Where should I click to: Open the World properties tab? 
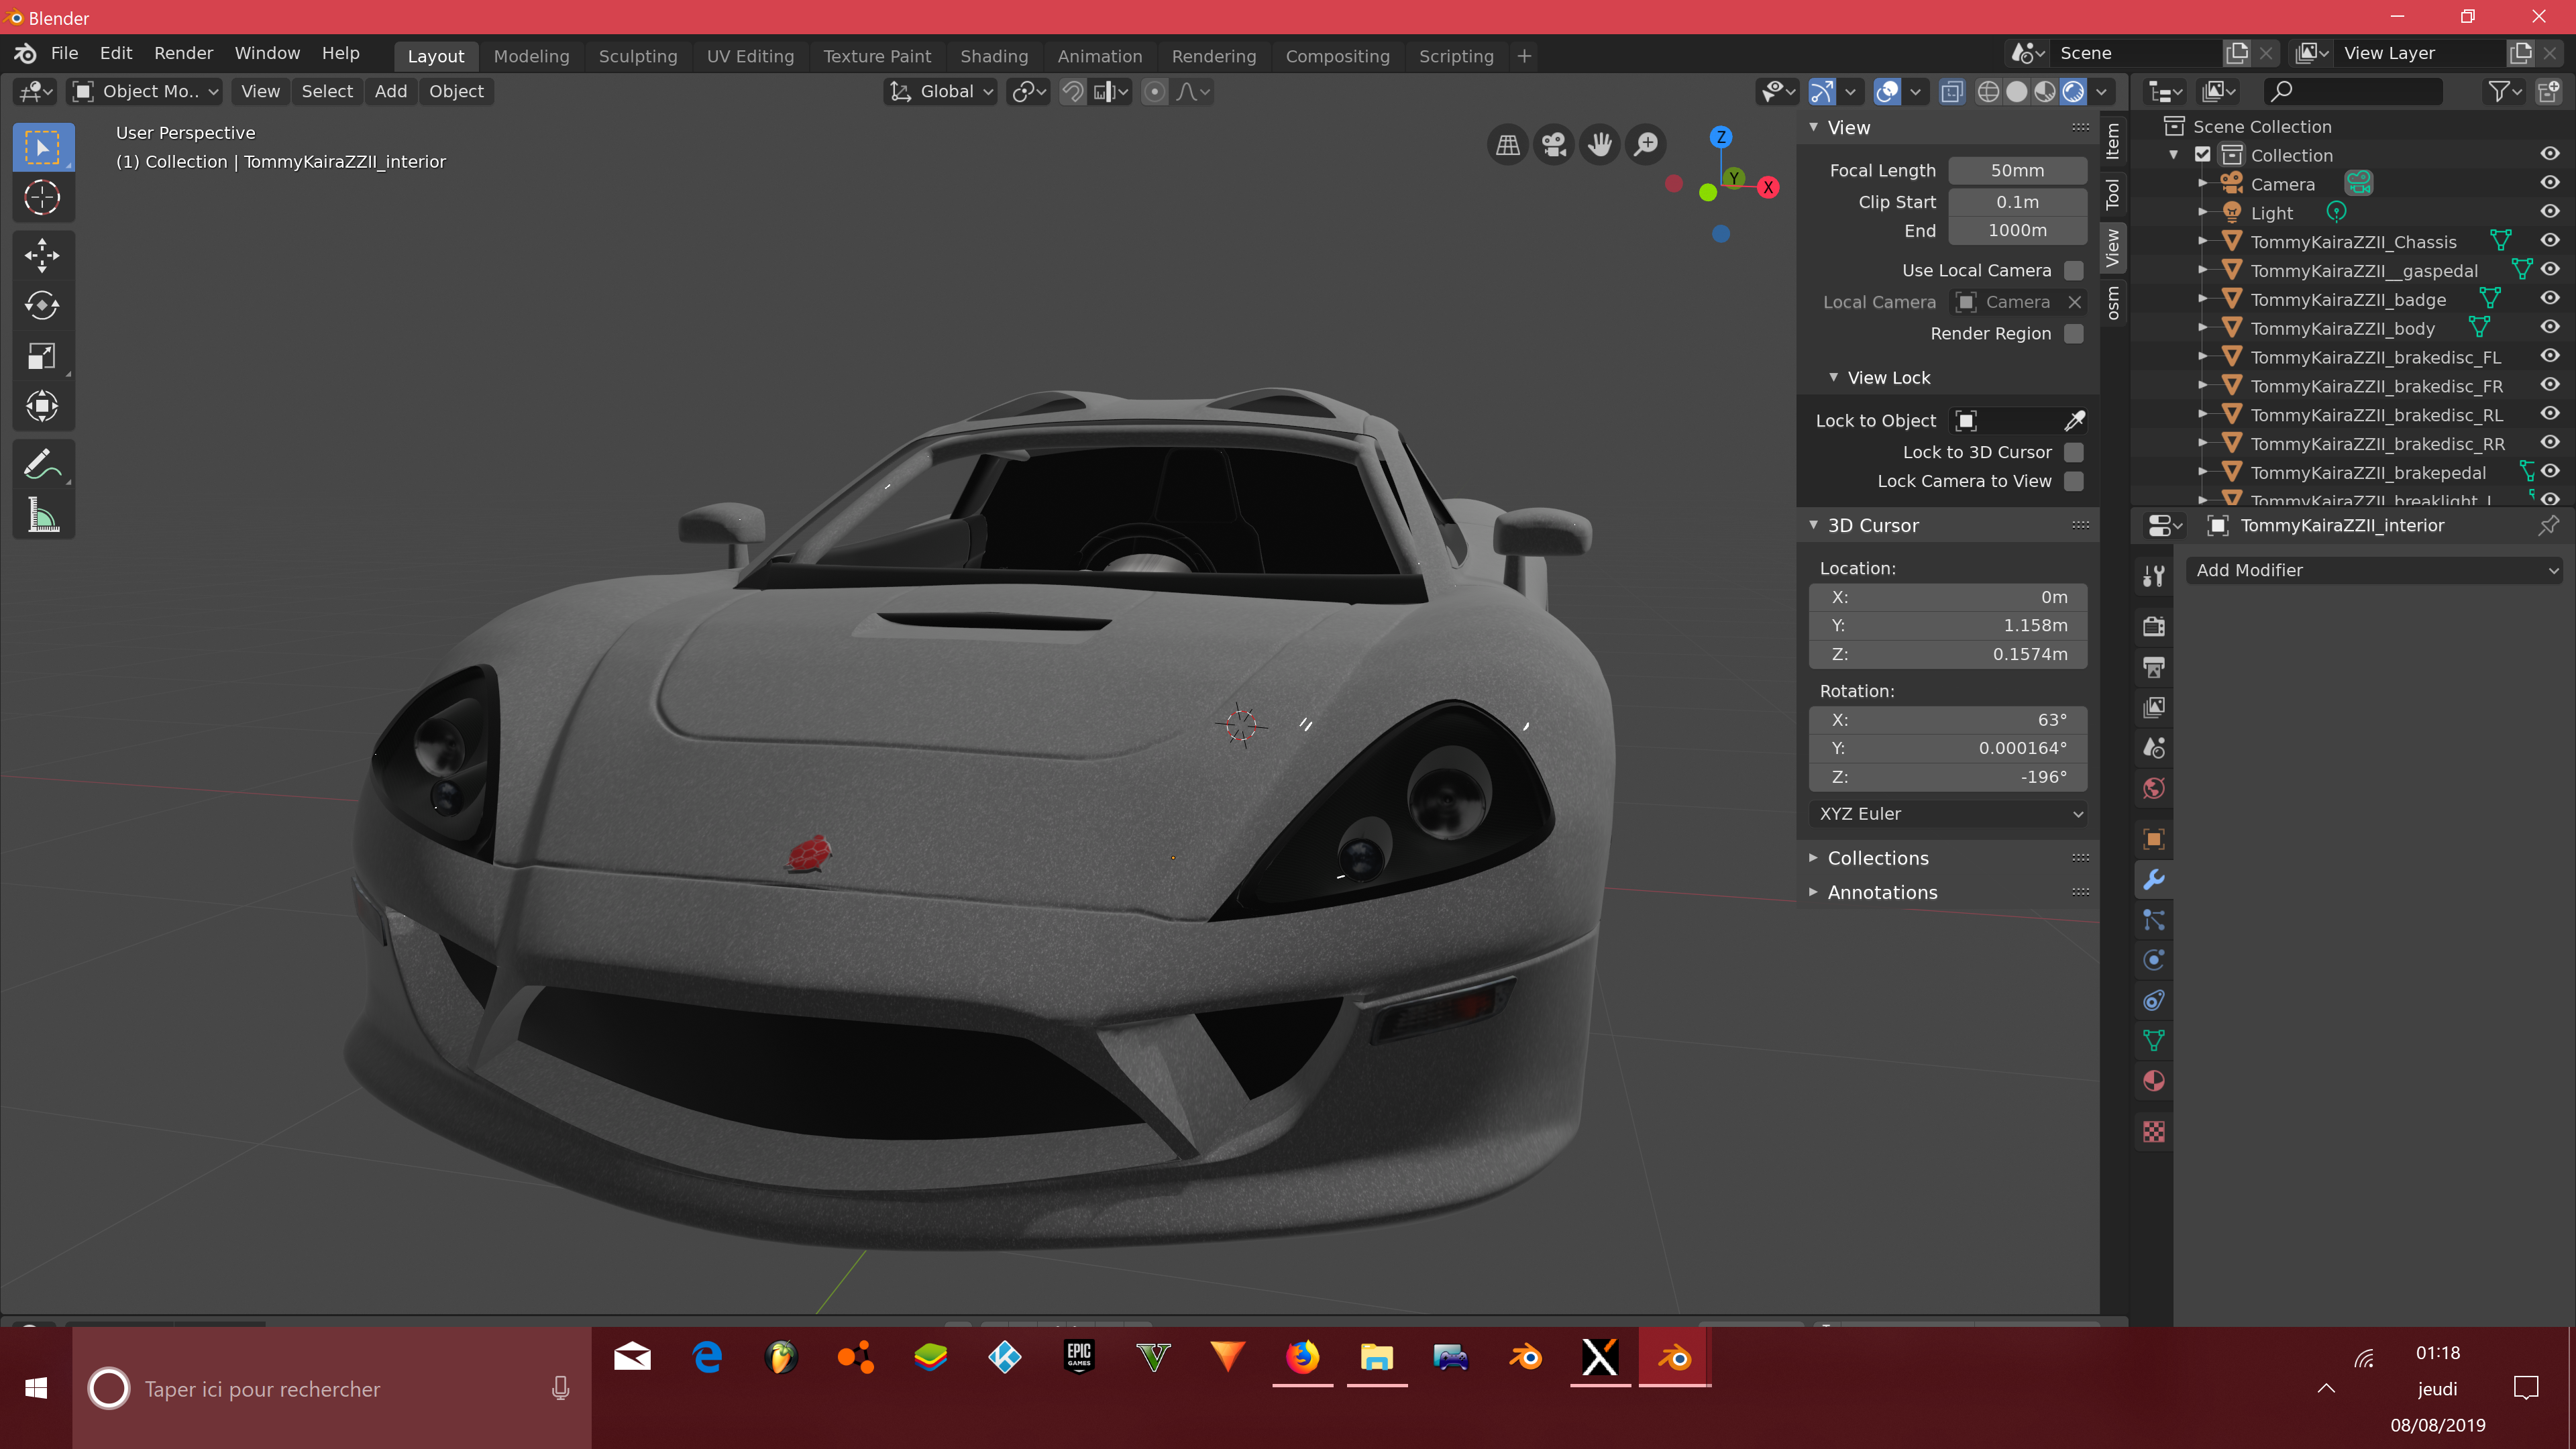pyautogui.click(x=2154, y=788)
